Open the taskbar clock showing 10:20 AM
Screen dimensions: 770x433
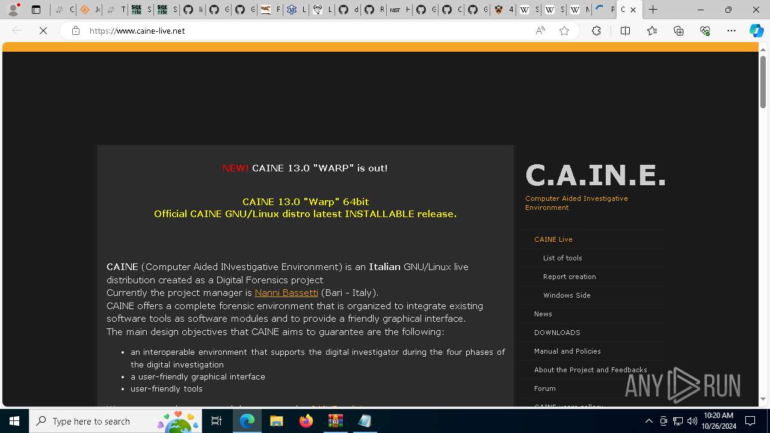coord(718,421)
